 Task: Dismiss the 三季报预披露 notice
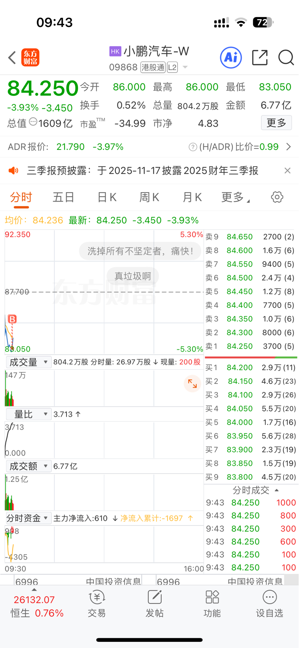(287, 170)
